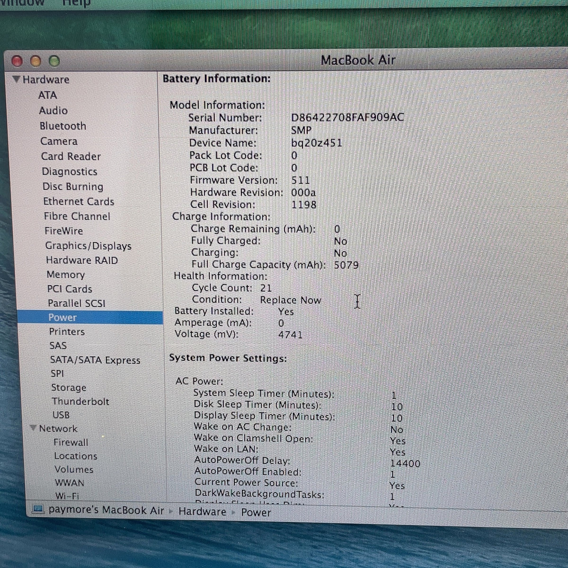Screen dimensions: 568x568
Task: Click the Battery Installed Yes value
Action: [x=286, y=312]
